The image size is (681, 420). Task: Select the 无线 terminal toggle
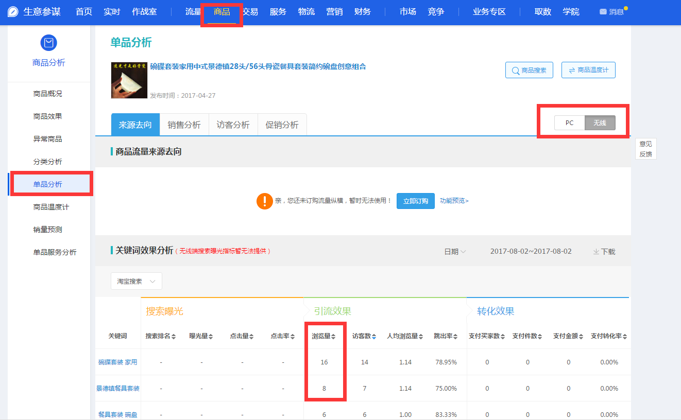(x=600, y=123)
